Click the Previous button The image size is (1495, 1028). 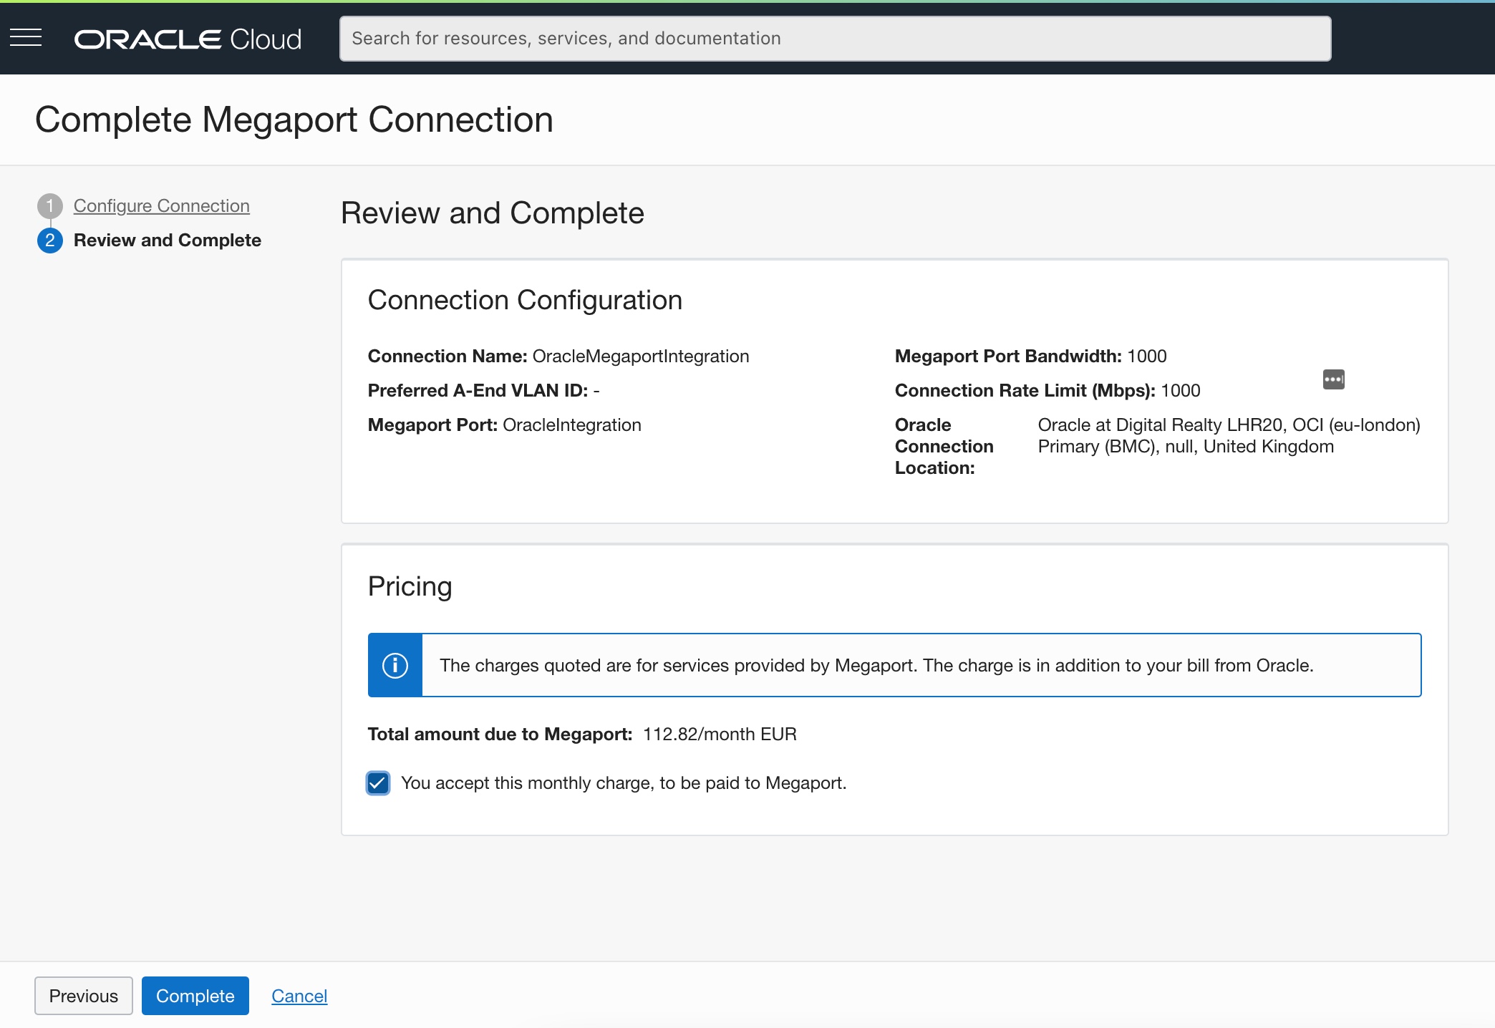click(x=84, y=996)
